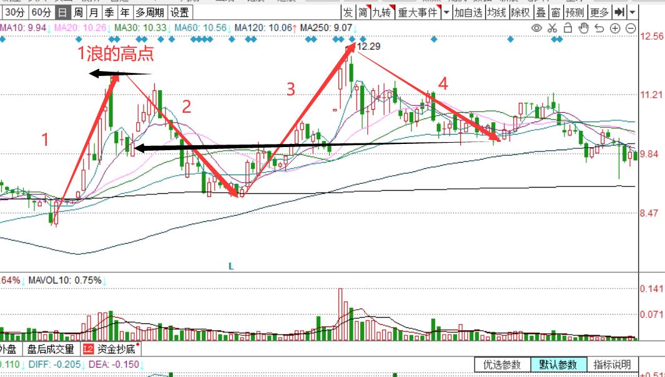The image size is (665, 377).
Task: Zoom in with the plus circle
Action: coord(615,28)
